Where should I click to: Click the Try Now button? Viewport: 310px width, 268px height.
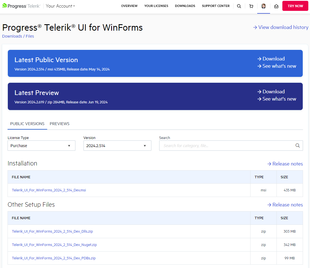295,6
